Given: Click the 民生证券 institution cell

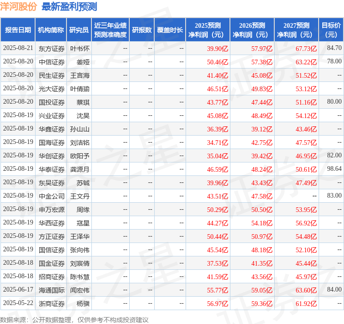Looking at the screenshot, I should coord(52,75).
